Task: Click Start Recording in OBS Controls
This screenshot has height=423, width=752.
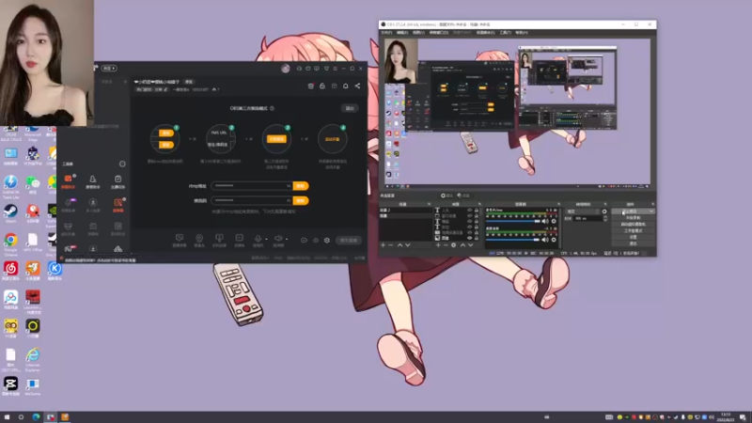Action: pyautogui.click(x=633, y=218)
